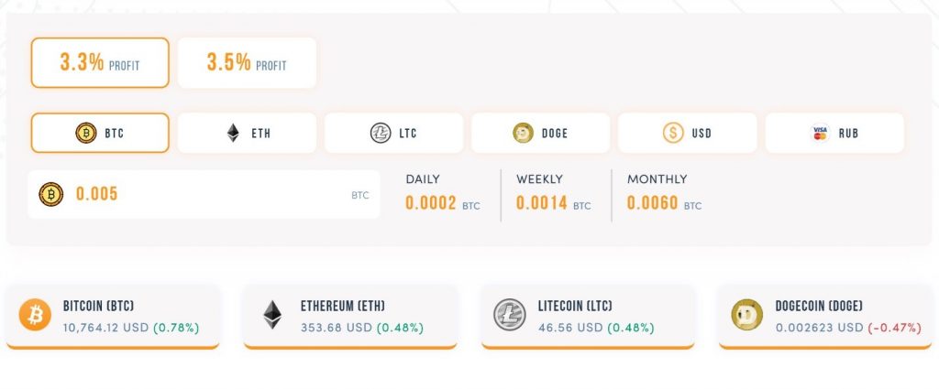
Task: Click the orange Bitcoin logo in the price card
Action: (35, 315)
